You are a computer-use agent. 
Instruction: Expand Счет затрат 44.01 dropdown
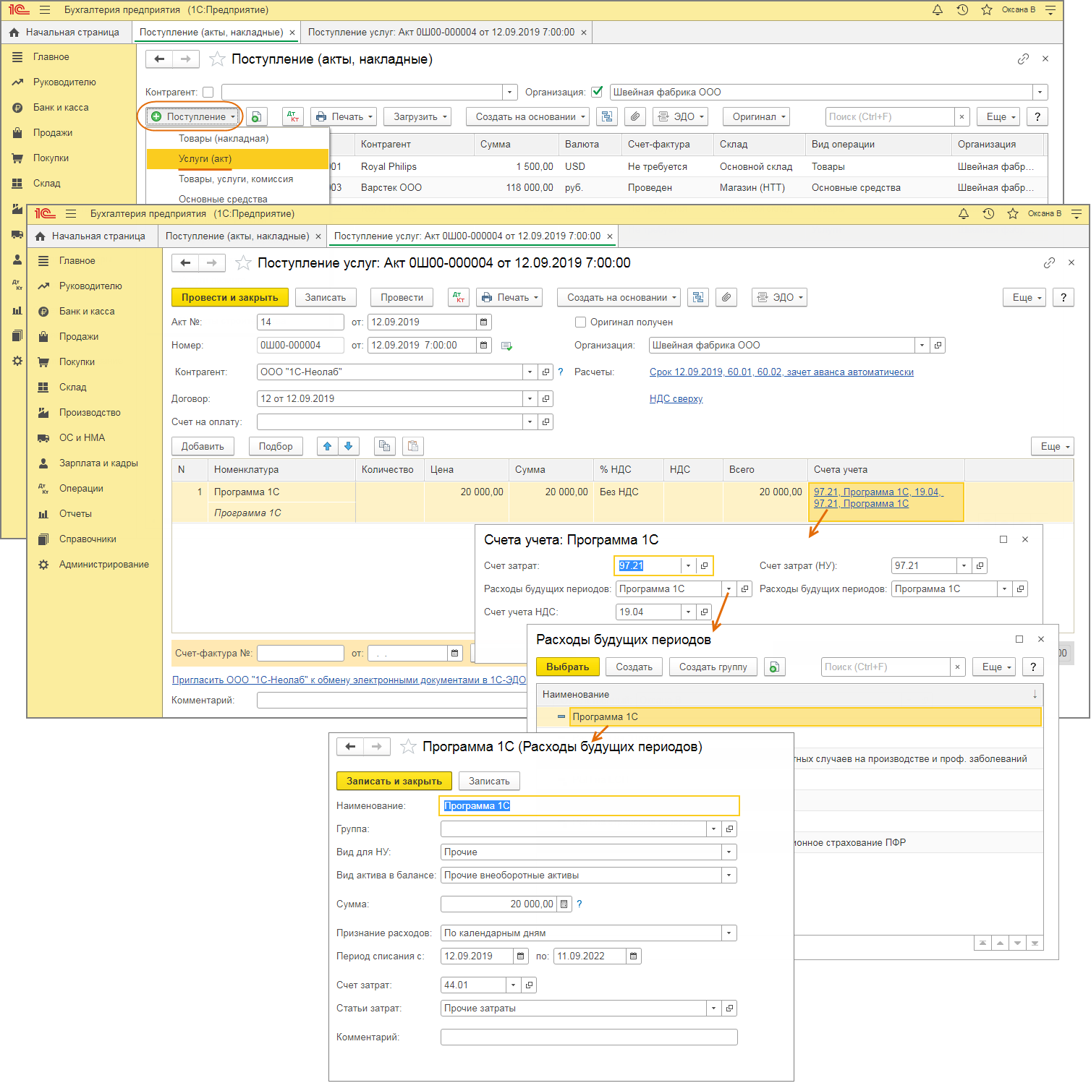coord(513,985)
